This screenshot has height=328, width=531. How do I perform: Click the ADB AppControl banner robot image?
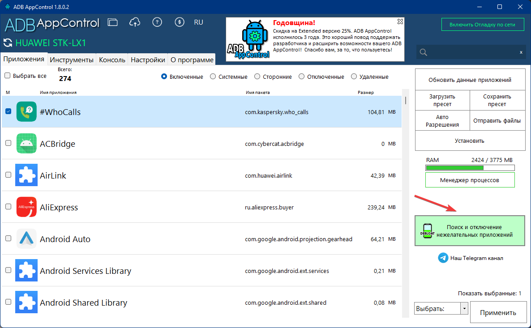pos(248,40)
